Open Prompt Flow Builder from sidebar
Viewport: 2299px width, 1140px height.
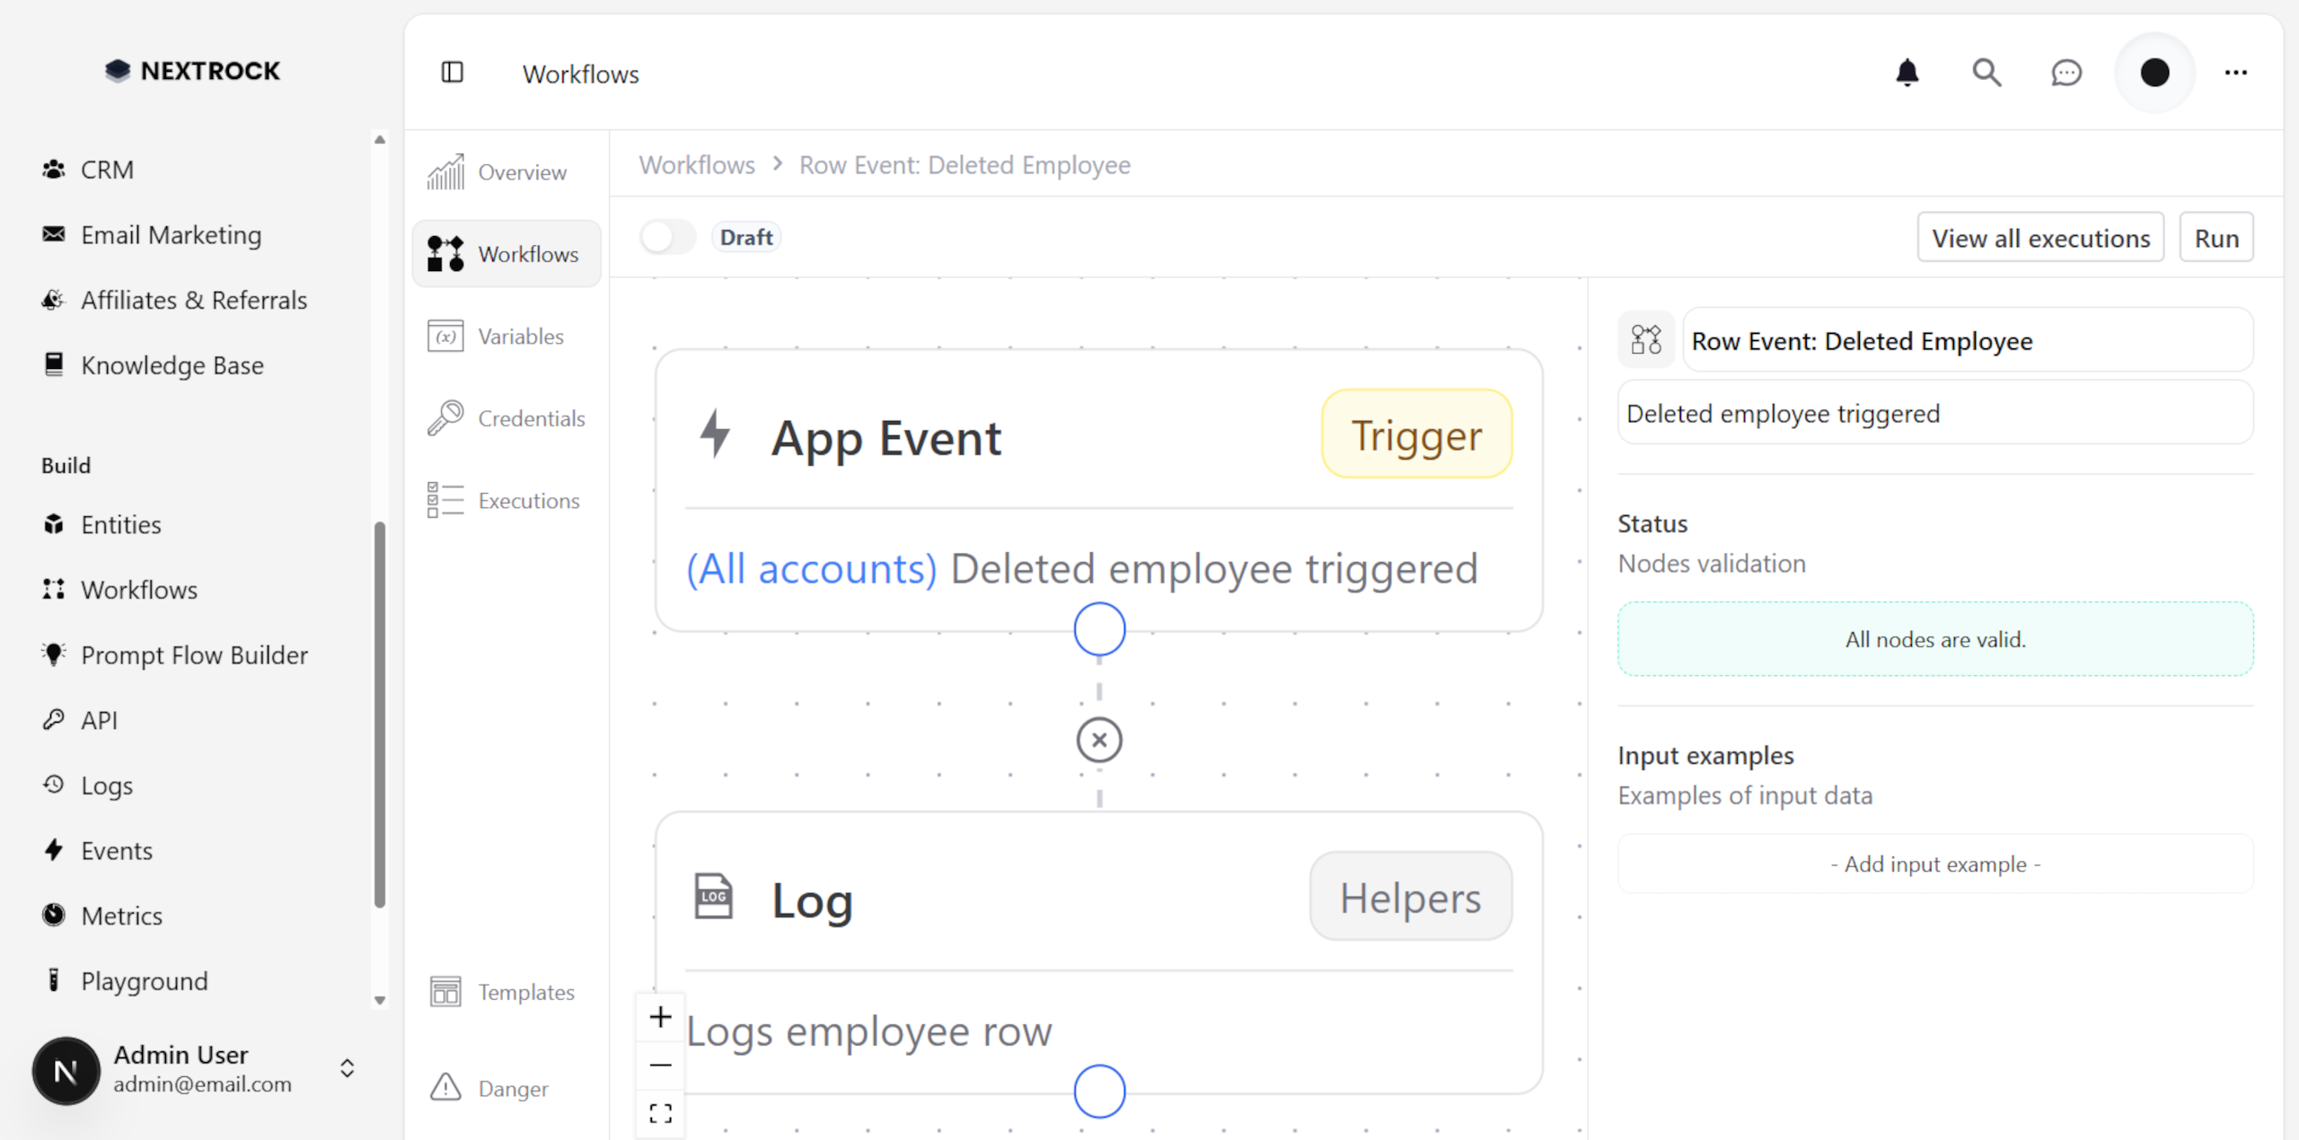tap(194, 654)
